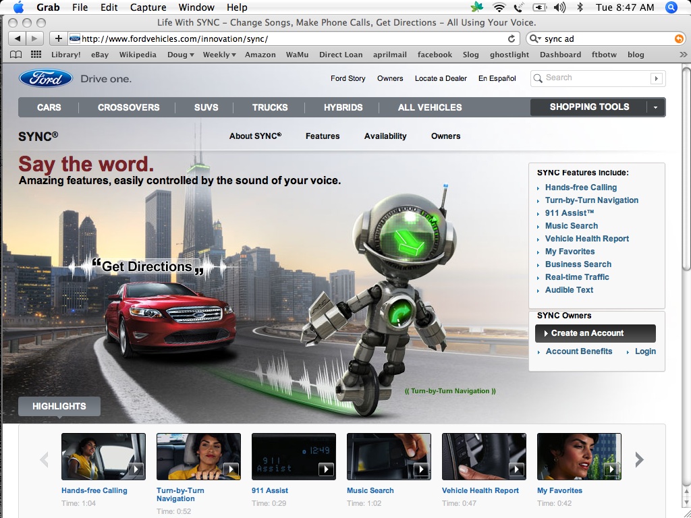The image size is (691, 518).
Task: Open Spotlight search icon
Action: 671,7
